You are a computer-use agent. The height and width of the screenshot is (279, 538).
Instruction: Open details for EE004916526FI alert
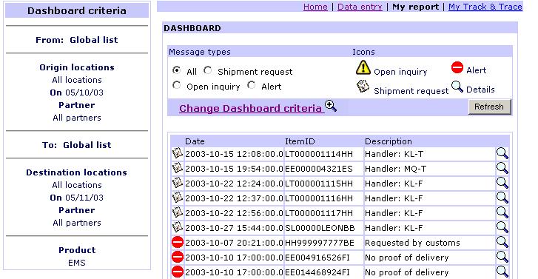tap(502, 257)
